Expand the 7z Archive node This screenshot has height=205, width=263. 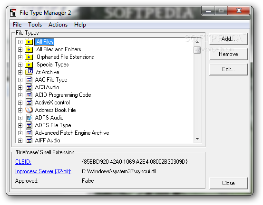tap(20, 72)
